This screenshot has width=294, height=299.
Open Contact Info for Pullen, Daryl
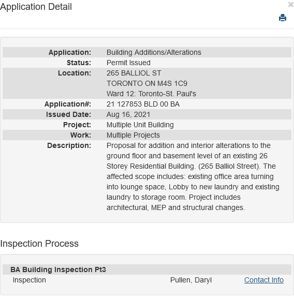coord(264,280)
